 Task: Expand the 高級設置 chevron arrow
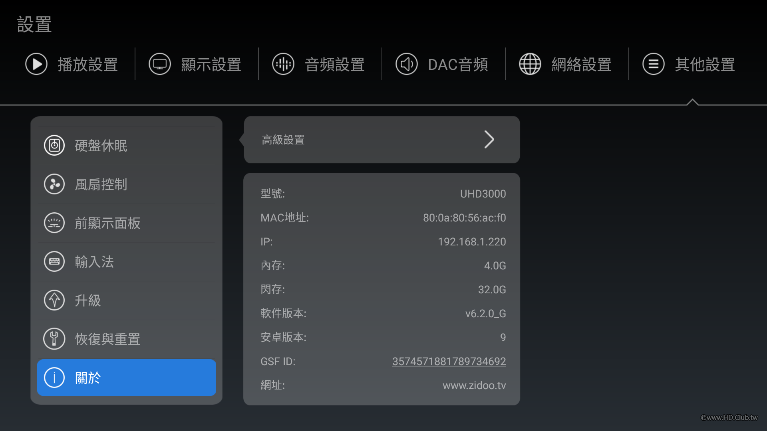pos(489,140)
